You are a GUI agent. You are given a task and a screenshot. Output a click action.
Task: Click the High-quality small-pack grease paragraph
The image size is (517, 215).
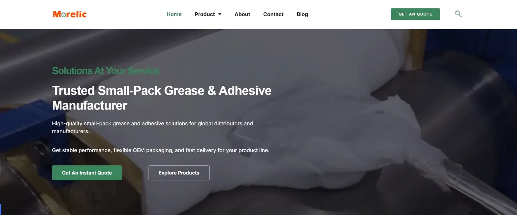click(x=152, y=127)
